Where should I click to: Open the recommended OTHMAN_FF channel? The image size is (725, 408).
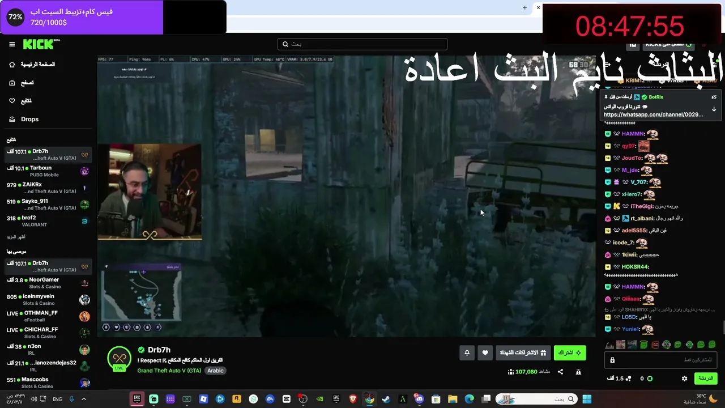tap(48, 316)
